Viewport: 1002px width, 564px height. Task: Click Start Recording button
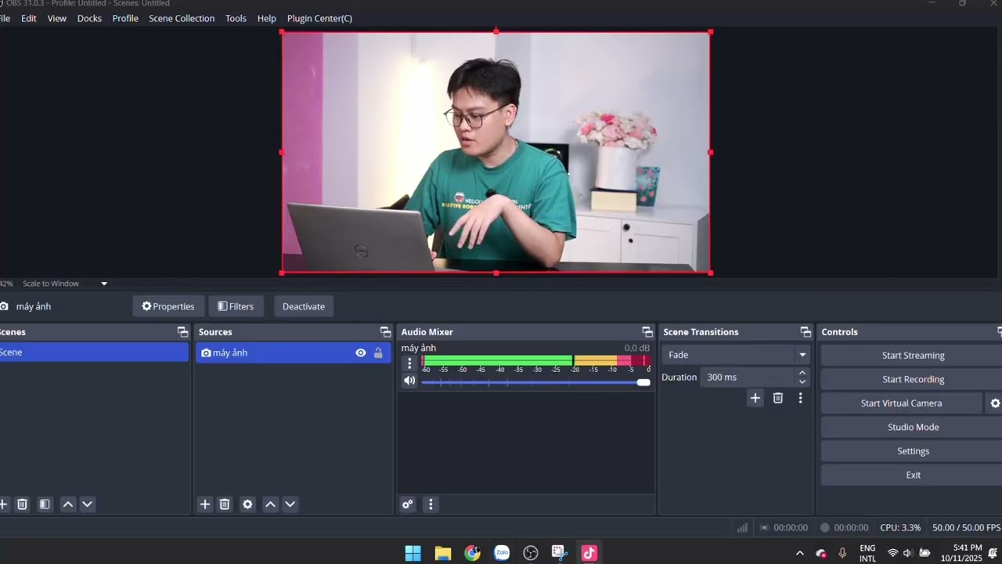(x=913, y=379)
